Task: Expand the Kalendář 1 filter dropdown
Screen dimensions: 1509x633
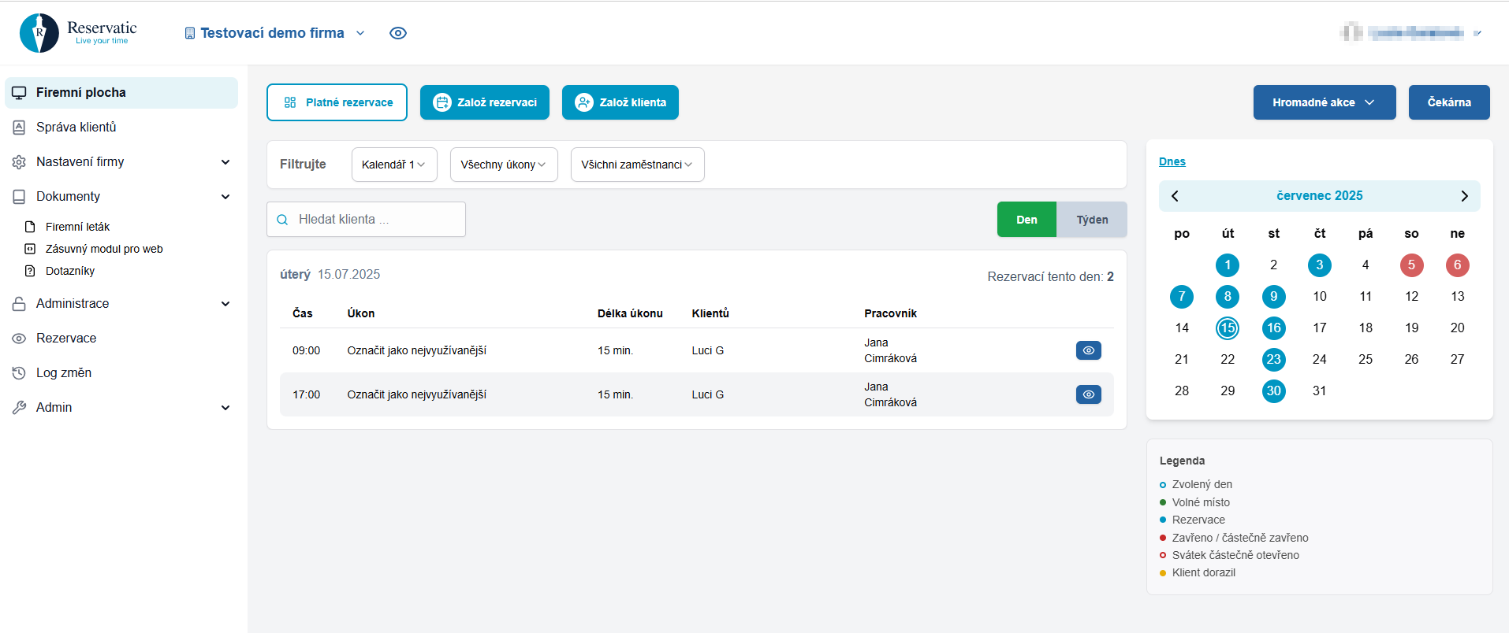Action: 393,165
